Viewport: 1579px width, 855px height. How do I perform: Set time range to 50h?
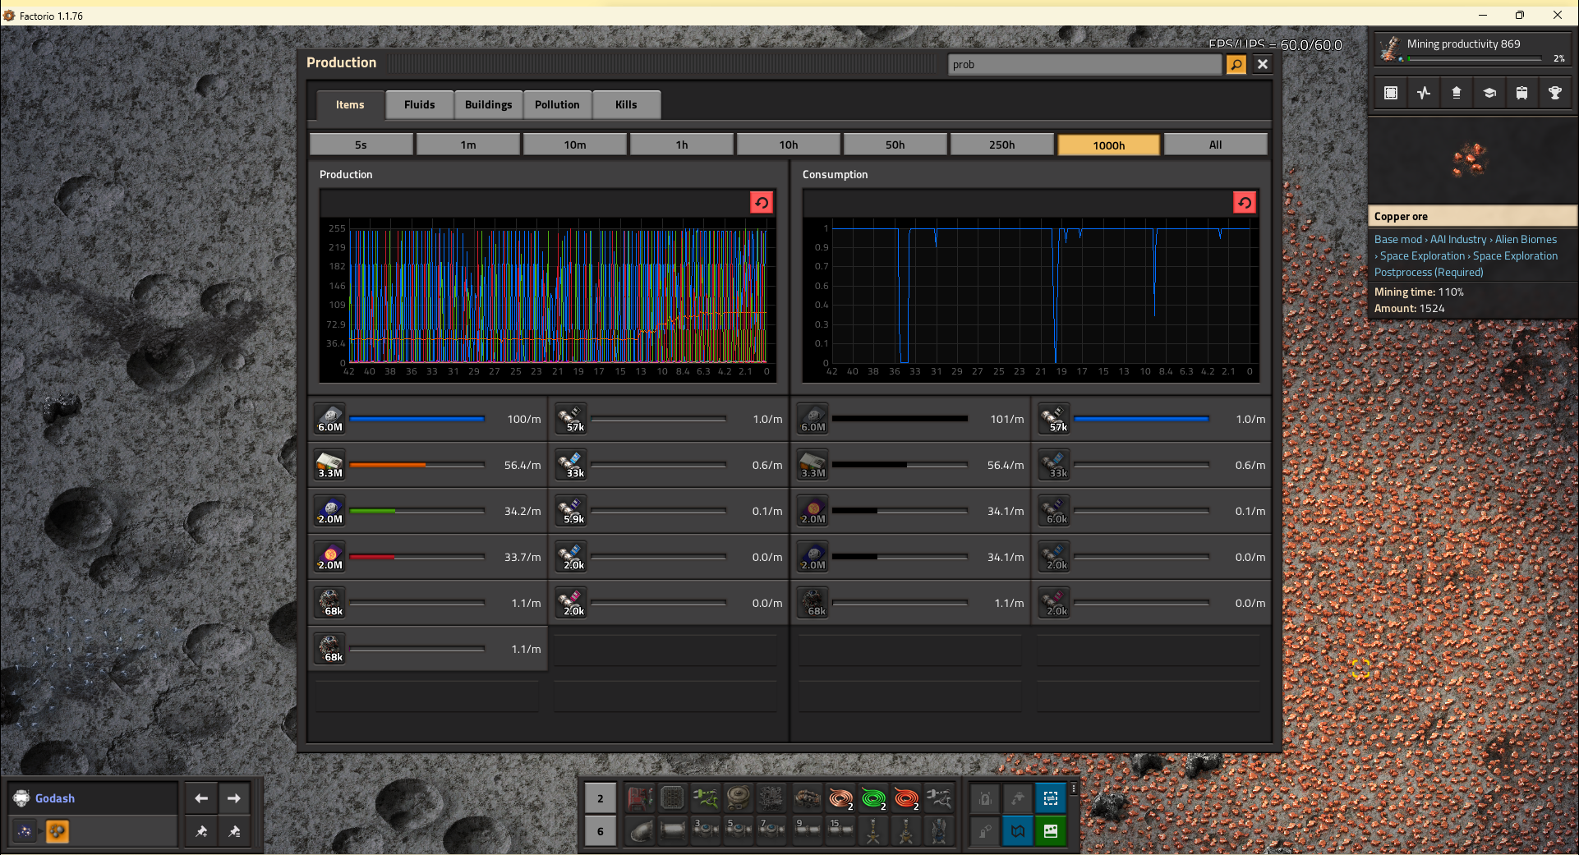pos(895,145)
